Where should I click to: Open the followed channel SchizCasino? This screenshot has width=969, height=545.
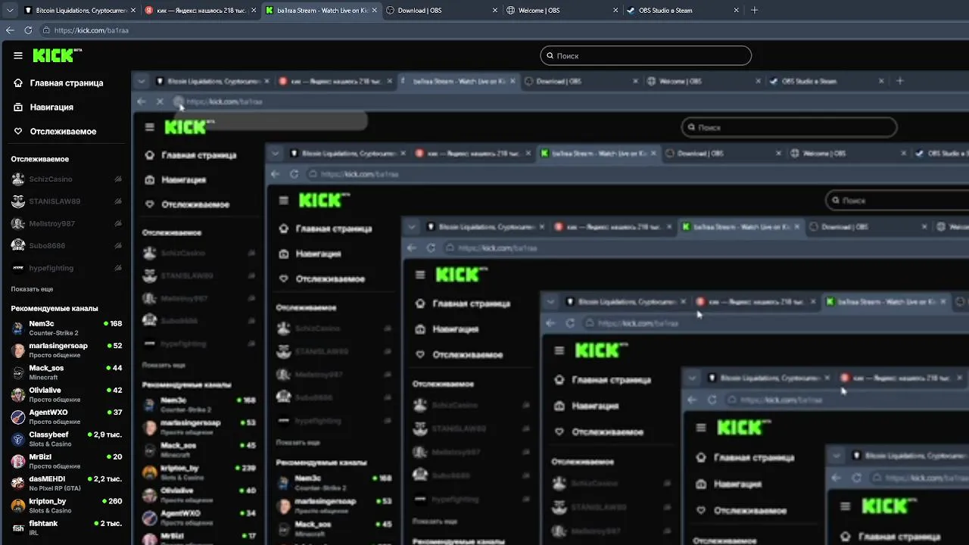coord(66,179)
